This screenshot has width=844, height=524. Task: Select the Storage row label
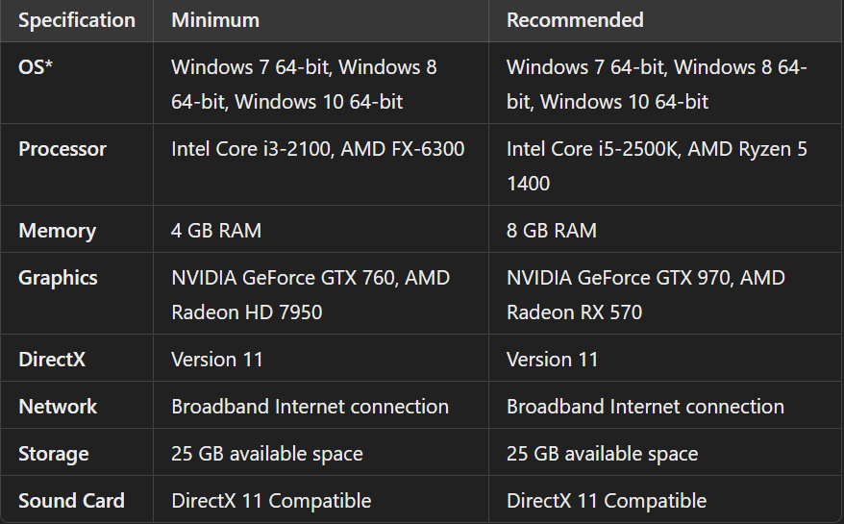click(54, 454)
